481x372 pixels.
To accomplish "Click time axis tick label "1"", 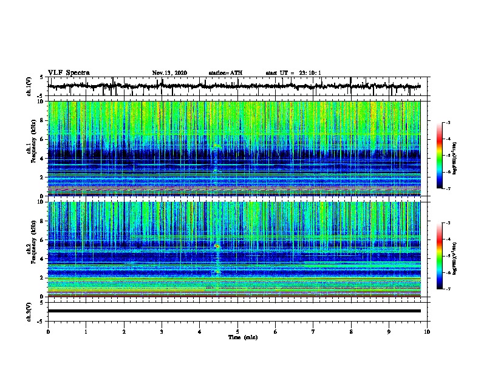I will click(x=86, y=332).
